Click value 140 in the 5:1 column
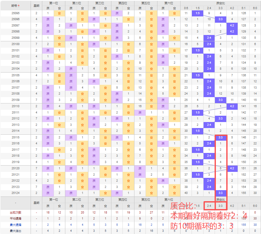 [x=244, y=100]
